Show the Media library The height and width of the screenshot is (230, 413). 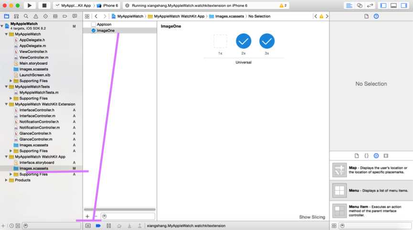tap(386, 156)
